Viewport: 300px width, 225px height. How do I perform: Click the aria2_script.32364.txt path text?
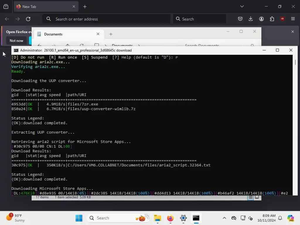(139, 165)
